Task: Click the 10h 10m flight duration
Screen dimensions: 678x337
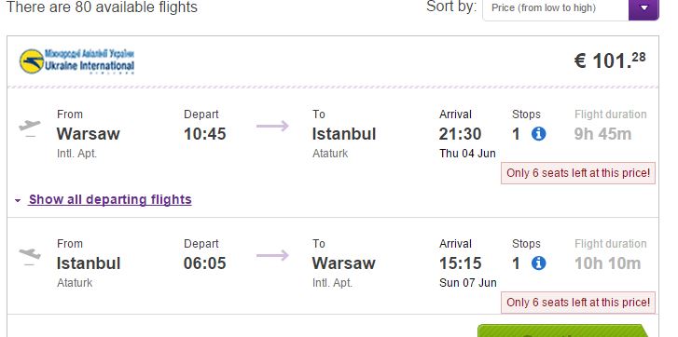Action: [607, 263]
